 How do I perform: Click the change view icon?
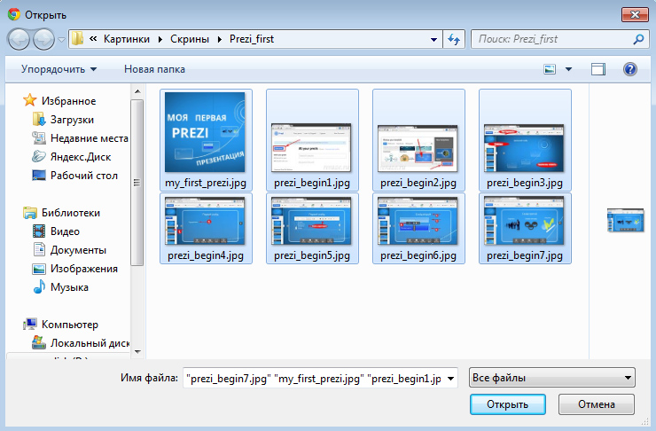click(551, 69)
